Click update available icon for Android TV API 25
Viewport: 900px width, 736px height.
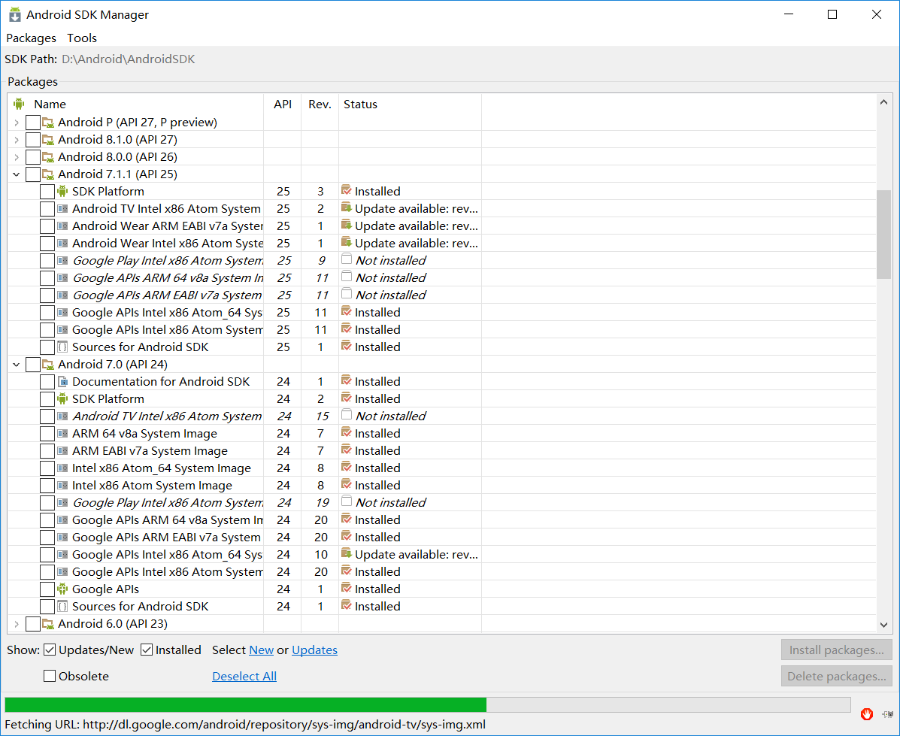(x=346, y=207)
